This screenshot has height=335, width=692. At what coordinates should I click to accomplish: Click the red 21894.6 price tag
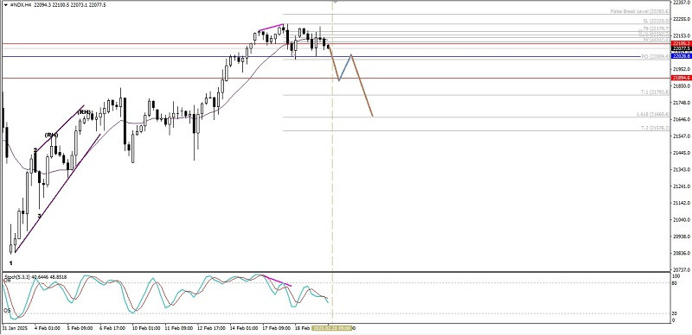[681, 78]
